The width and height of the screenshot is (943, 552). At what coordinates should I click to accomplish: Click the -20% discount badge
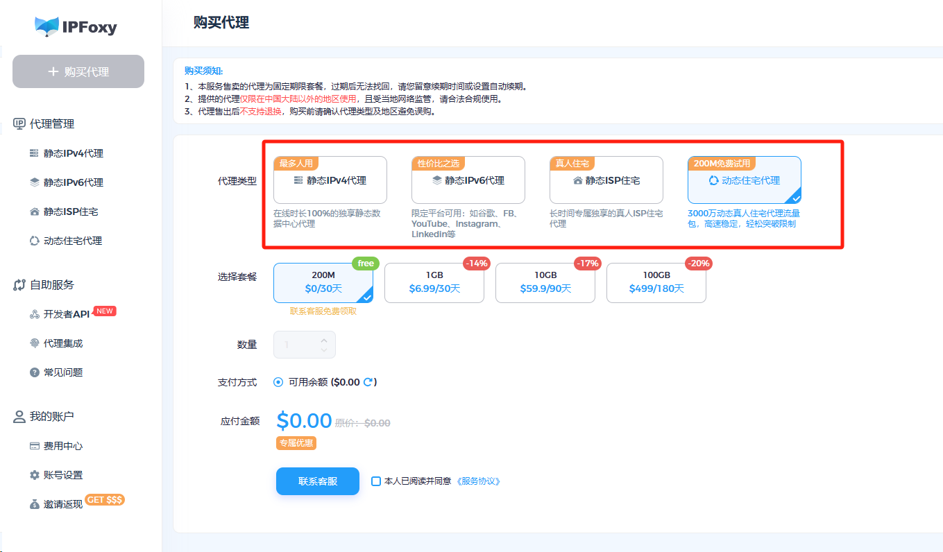pos(699,264)
